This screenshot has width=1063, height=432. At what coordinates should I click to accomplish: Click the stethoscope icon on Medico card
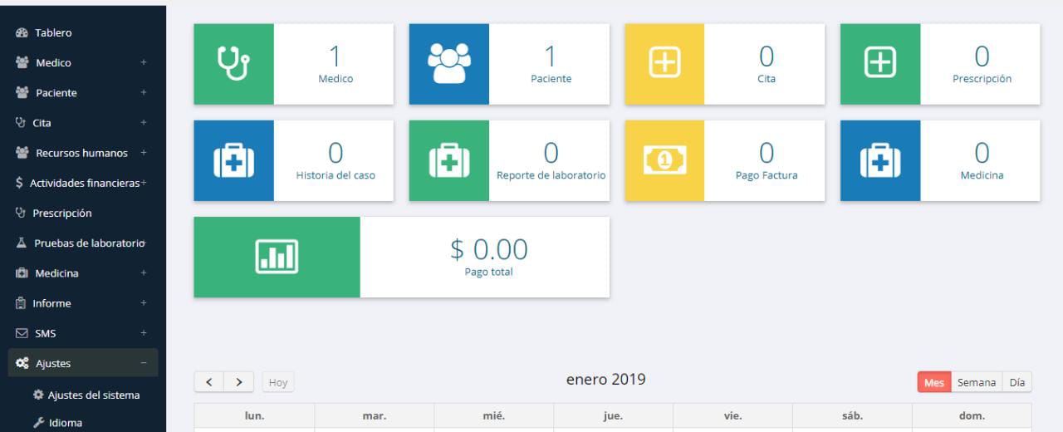point(233,64)
